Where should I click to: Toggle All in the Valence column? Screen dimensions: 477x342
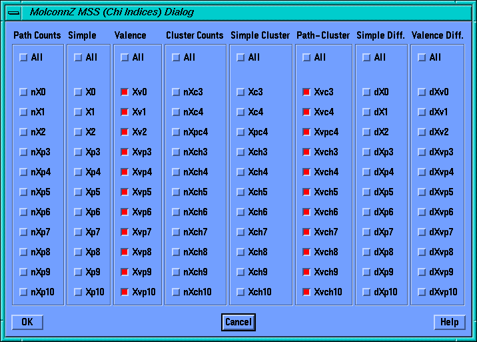[125, 58]
